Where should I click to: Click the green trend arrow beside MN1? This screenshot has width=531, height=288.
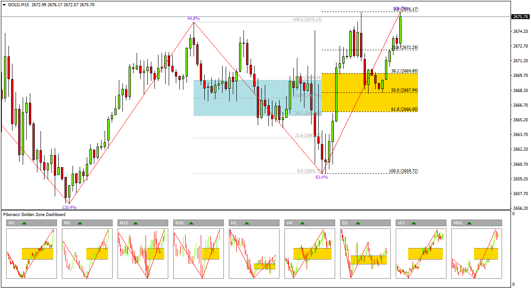[469, 223]
